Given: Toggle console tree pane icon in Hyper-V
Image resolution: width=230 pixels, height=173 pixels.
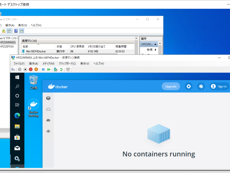Looking at the screenshot, I should (x=9, y=31).
